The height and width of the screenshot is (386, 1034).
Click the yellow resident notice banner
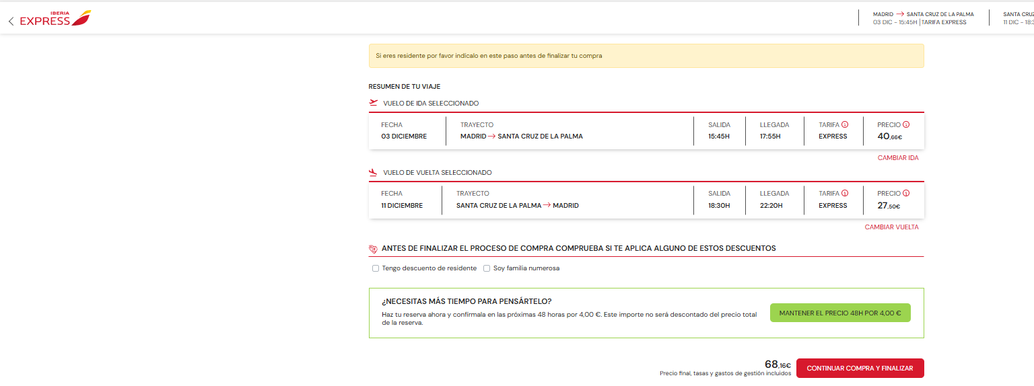click(x=646, y=56)
